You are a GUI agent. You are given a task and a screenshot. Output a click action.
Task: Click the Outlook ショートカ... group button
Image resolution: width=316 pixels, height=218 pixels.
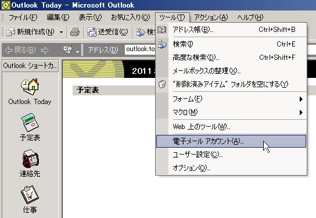click(x=30, y=66)
